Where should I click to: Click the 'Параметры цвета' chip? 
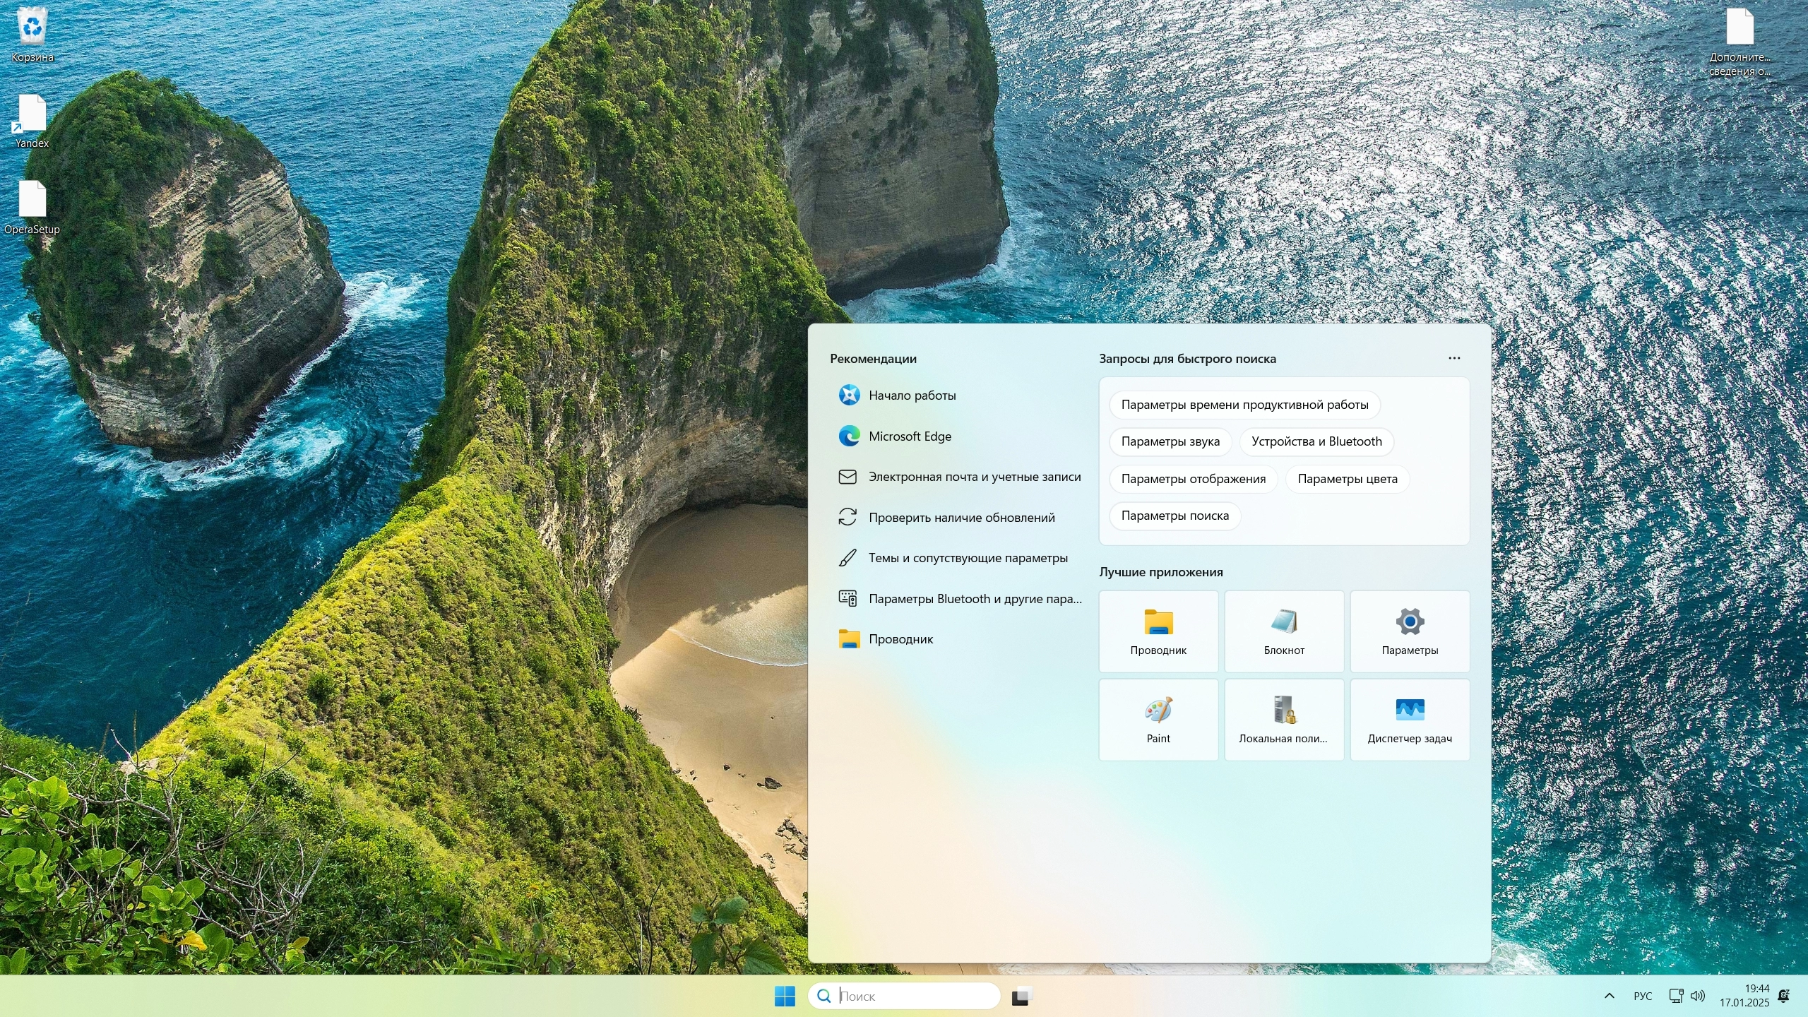click(x=1347, y=479)
